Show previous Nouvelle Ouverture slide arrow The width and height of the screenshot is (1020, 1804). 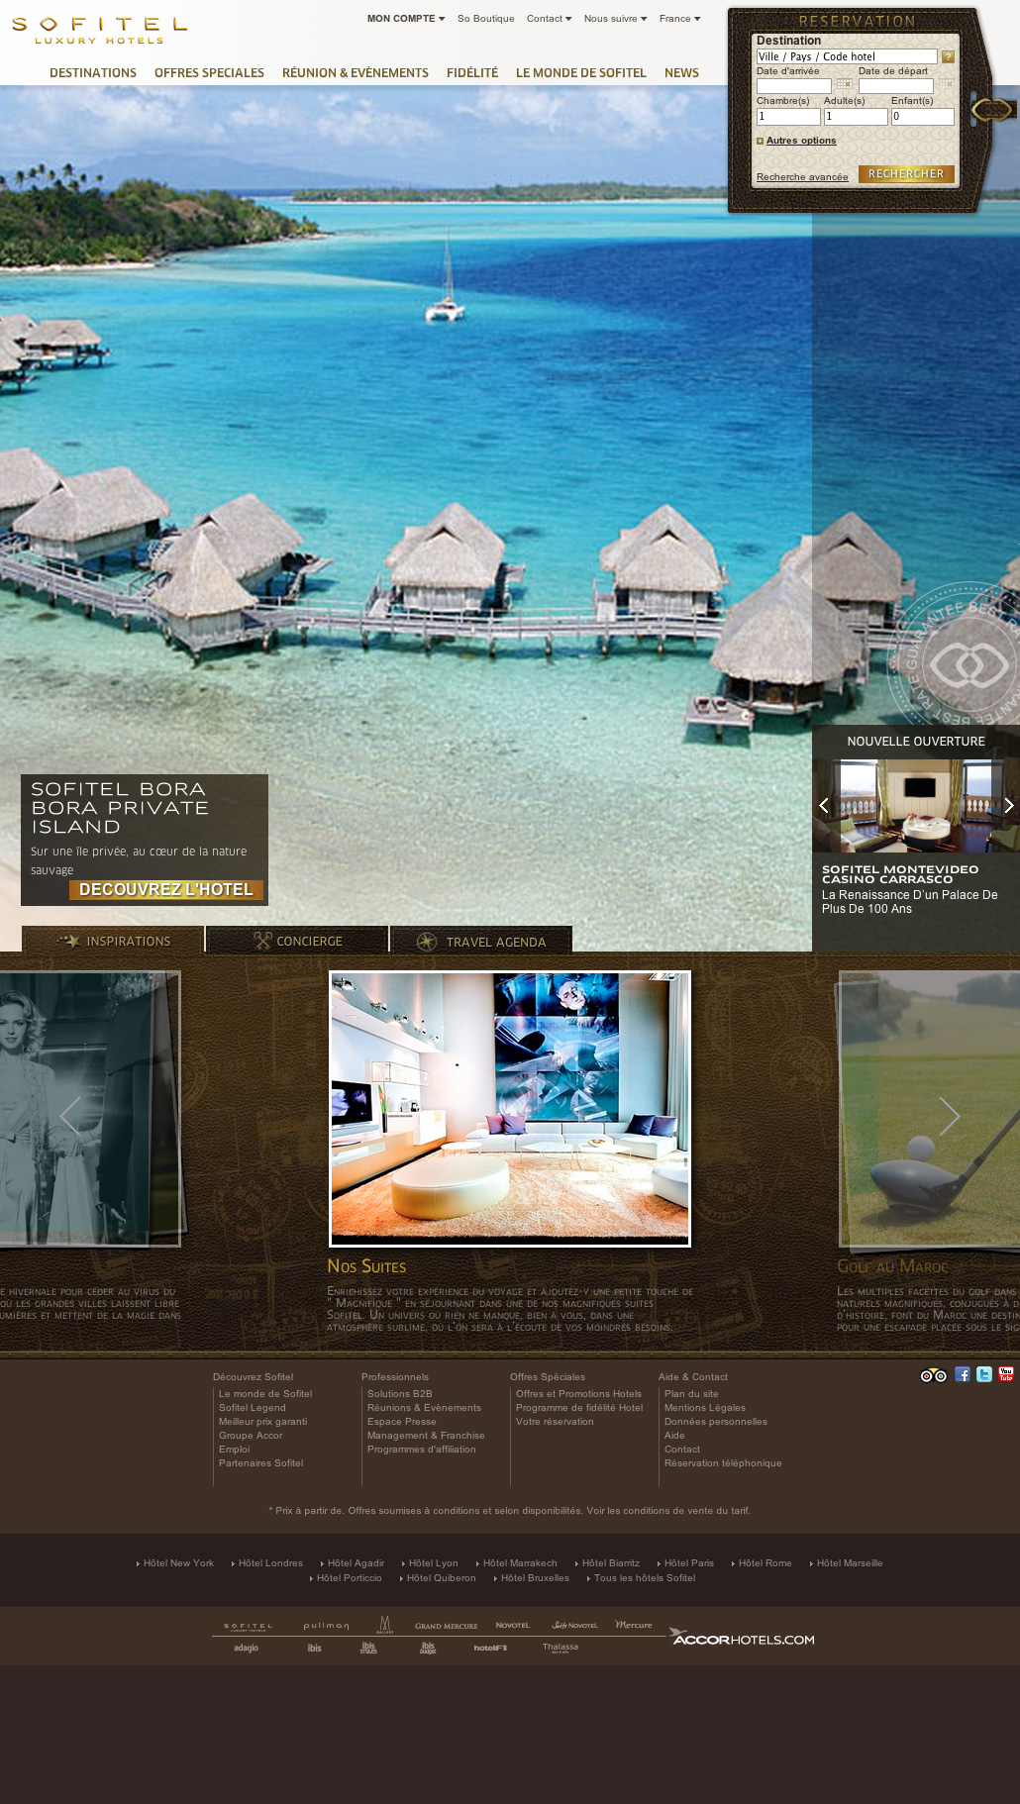[824, 806]
